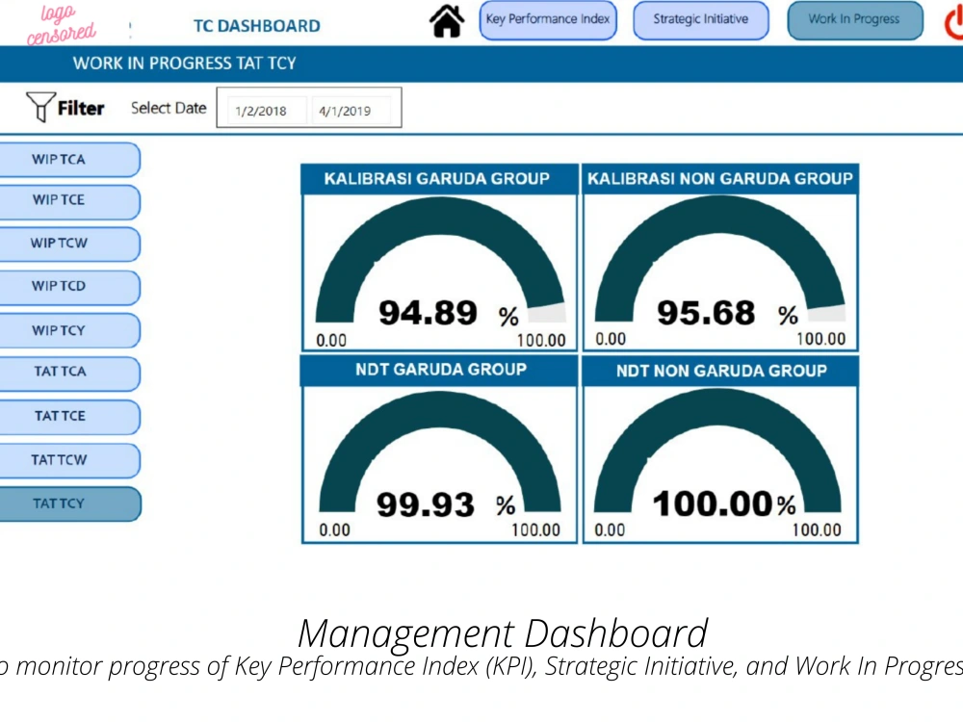963x722 pixels.
Task: Click the censored logo image
Action: click(x=60, y=25)
